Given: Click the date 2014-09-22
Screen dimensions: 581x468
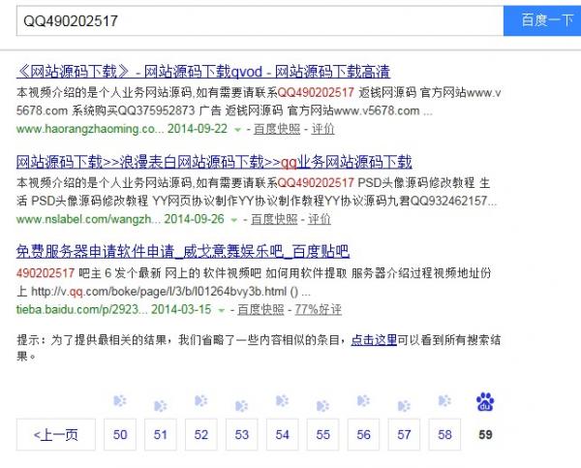Looking at the screenshot, I should pos(198,129).
